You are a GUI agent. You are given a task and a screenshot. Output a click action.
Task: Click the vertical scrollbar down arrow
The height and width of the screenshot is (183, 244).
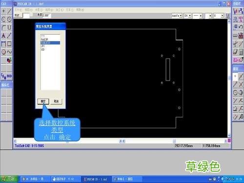229,135
